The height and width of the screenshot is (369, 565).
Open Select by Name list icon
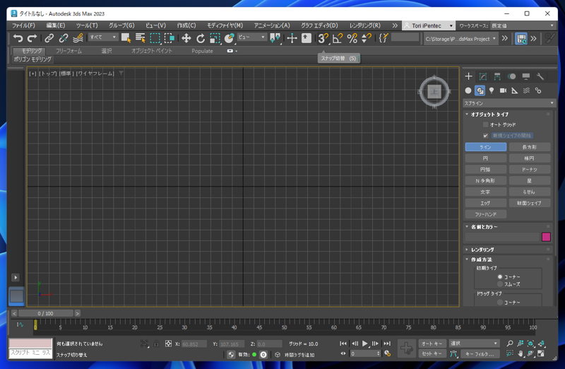(140, 38)
